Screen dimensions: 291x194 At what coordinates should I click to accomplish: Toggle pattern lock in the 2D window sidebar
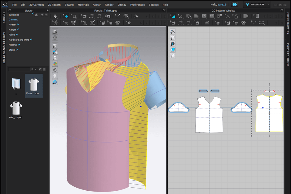pyautogui.click(x=173, y=56)
